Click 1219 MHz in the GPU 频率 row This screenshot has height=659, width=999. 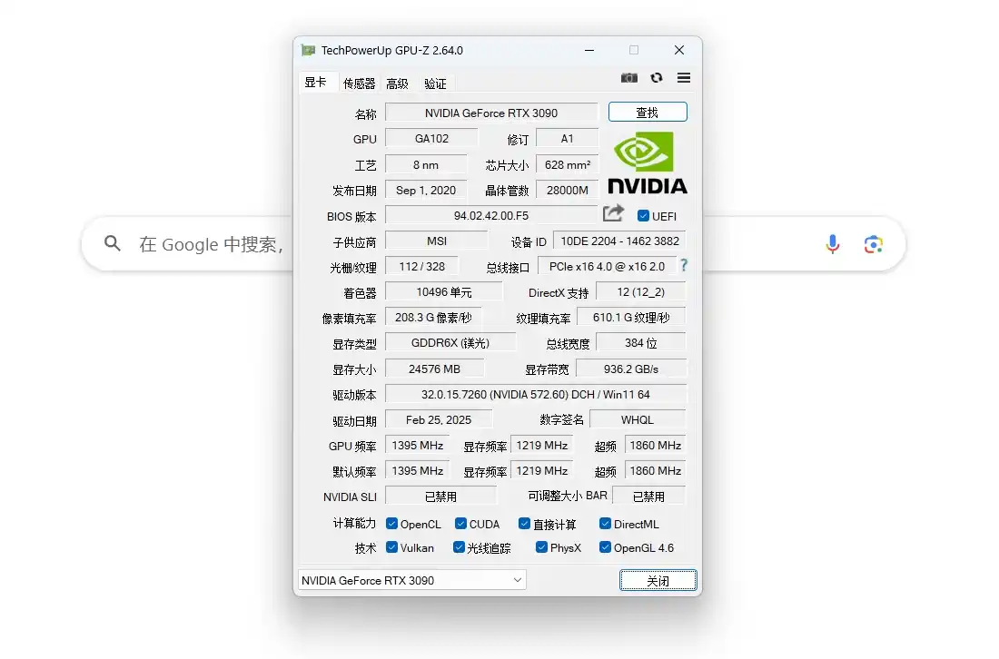[x=541, y=445]
